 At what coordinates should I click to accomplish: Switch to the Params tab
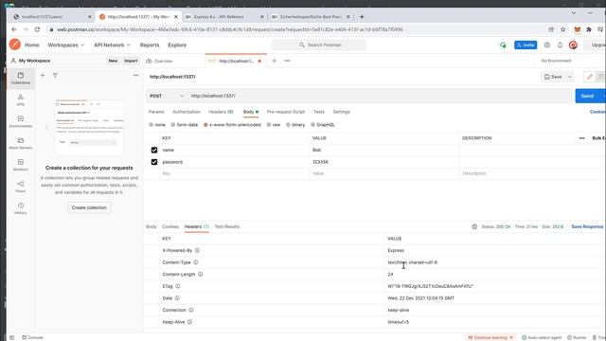pos(156,112)
